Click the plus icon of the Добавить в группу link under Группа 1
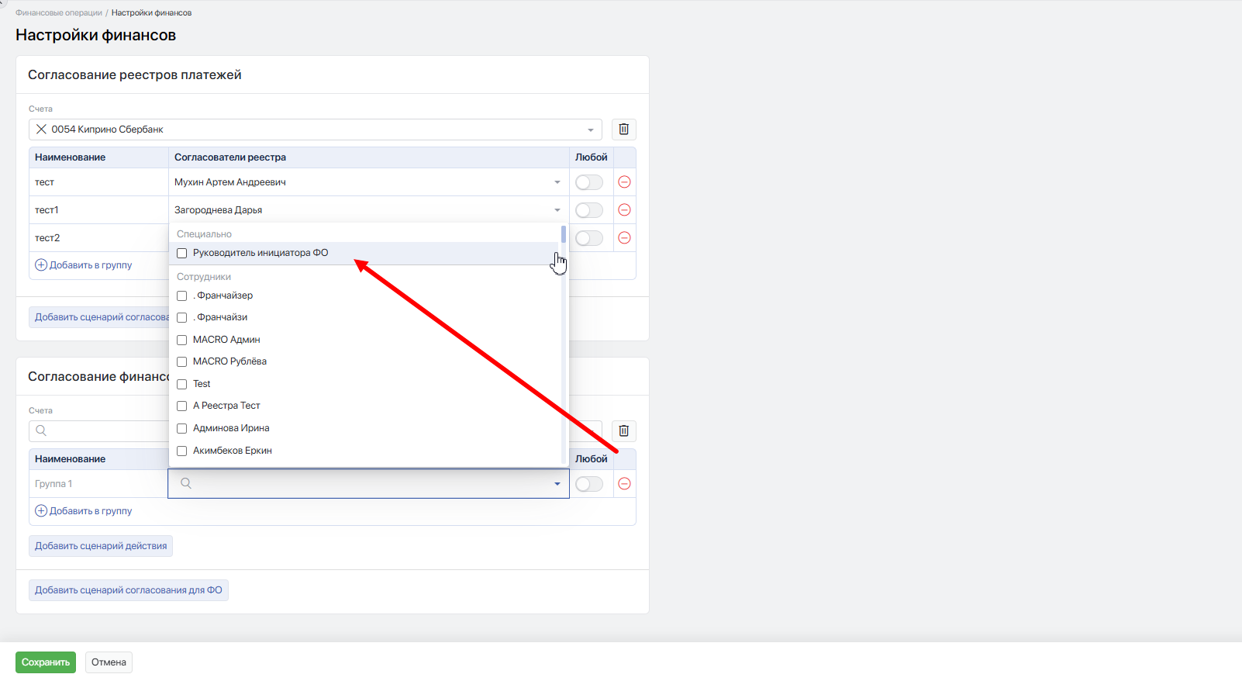The height and width of the screenshot is (681, 1242). [x=41, y=511]
